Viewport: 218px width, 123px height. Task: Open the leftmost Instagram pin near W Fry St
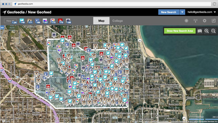[x=36, y=74]
